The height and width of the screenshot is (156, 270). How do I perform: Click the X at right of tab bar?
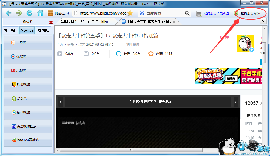coord(263,21)
